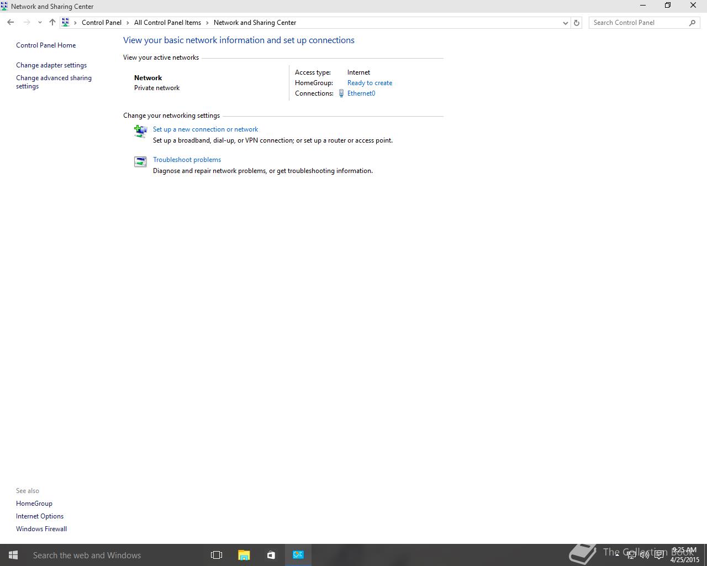Open the recent locations dropdown arrow
This screenshot has height=566, width=707.
(x=40, y=23)
